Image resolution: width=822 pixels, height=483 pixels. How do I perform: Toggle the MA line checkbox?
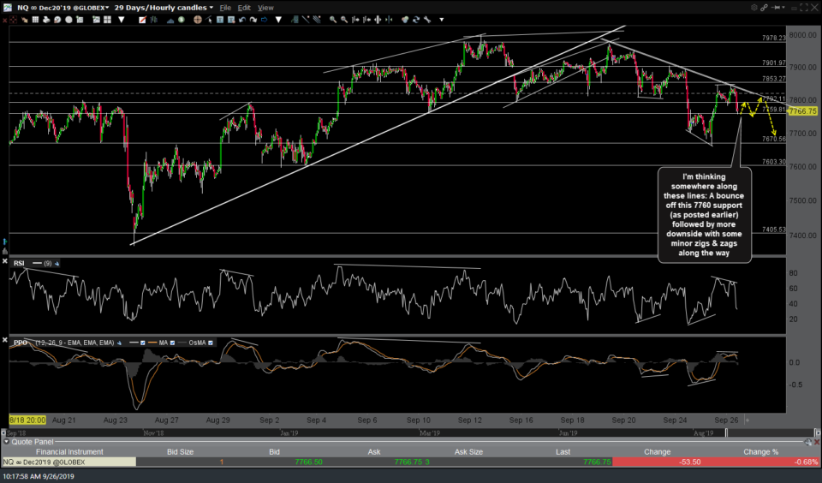coord(172,343)
